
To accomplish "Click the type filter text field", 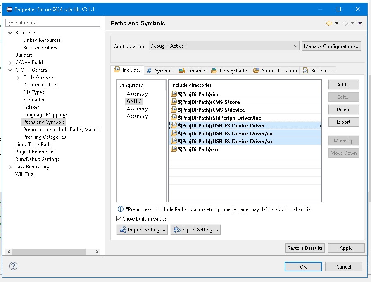I will (53, 23).
